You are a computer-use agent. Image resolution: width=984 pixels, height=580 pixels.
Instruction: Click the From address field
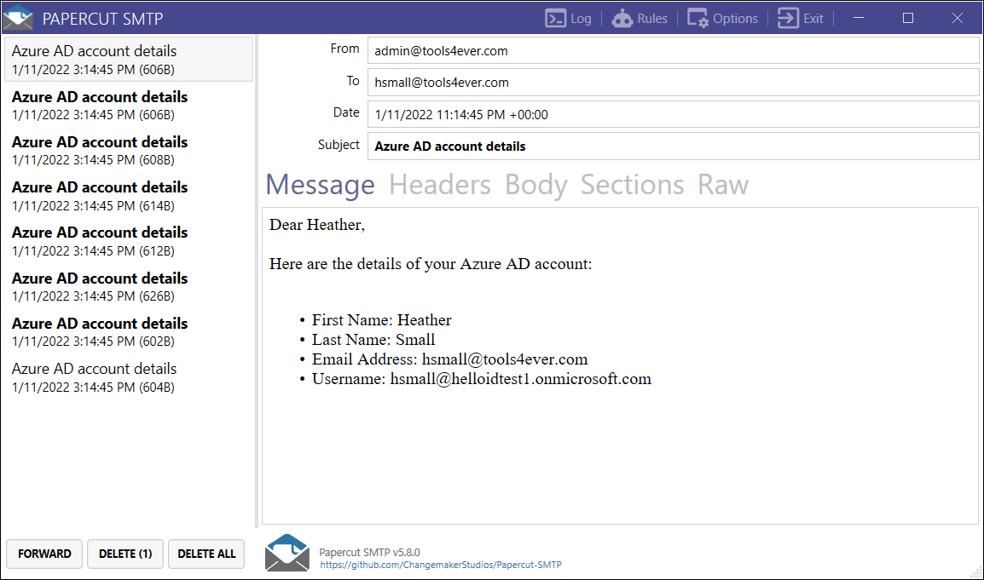(x=672, y=51)
